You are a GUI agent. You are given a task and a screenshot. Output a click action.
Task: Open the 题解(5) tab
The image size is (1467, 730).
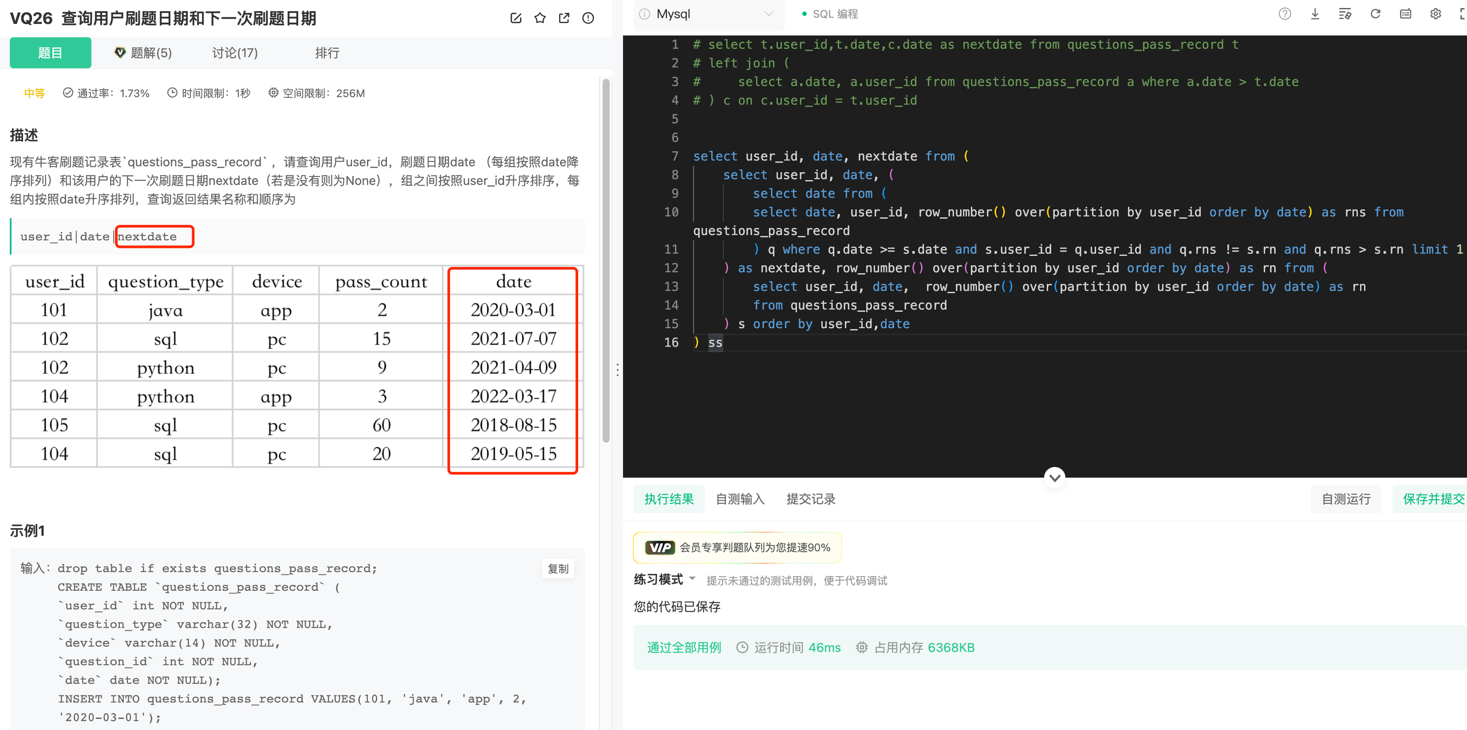point(143,53)
